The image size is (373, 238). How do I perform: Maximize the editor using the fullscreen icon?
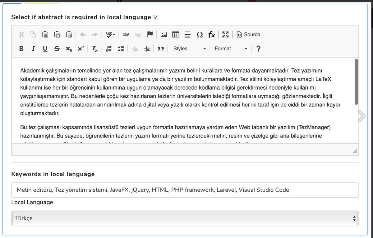[x=225, y=35]
